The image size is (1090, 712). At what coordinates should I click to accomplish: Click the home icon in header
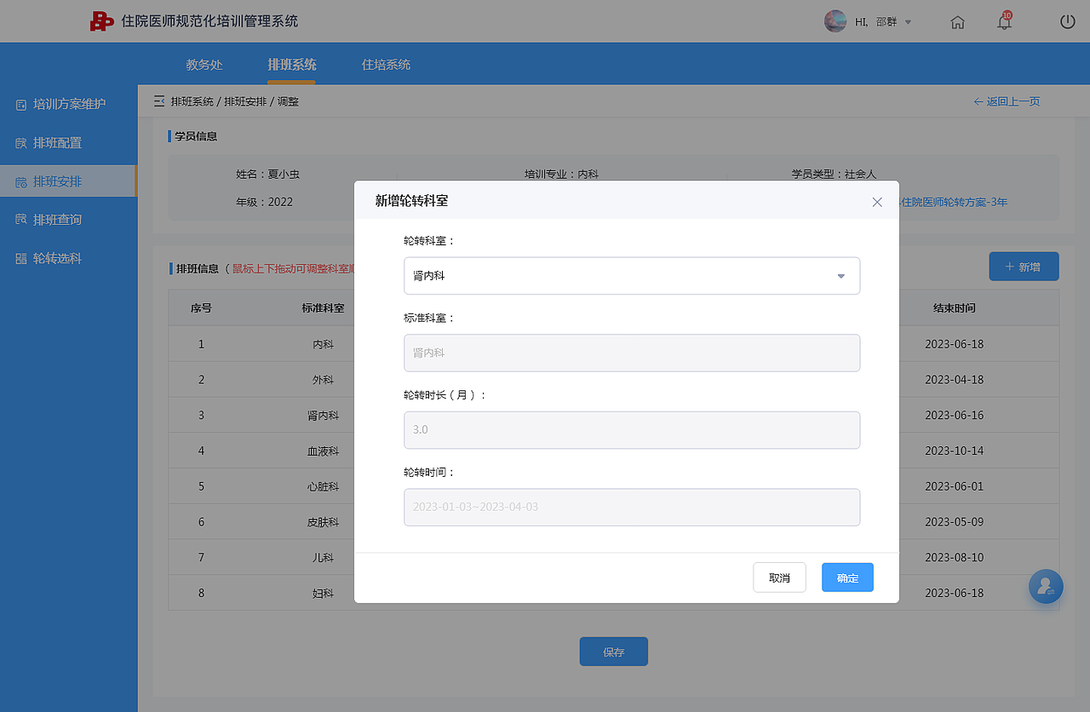957,22
